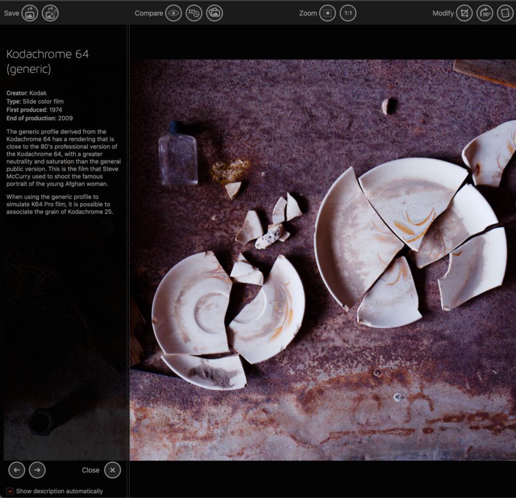This screenshot has width=516, height=498.
Task: Click the rotate 90 degrees icon
Action: tap(485, 13)
